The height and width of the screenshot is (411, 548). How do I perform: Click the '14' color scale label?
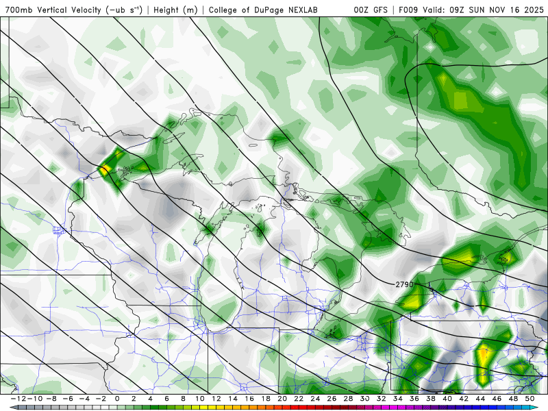(233, 399)
